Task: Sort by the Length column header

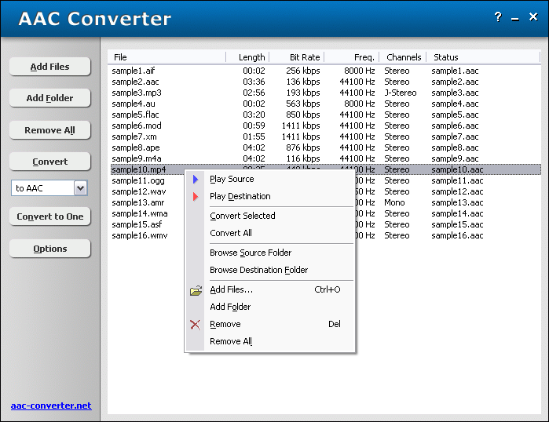Action: coord(247,57)
